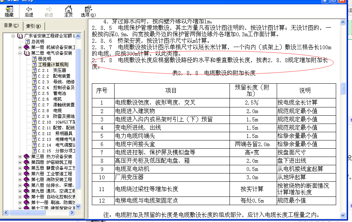Open C.2.1 变压器 topic
This screenshot has height=222, width=352.
[52, 70]
